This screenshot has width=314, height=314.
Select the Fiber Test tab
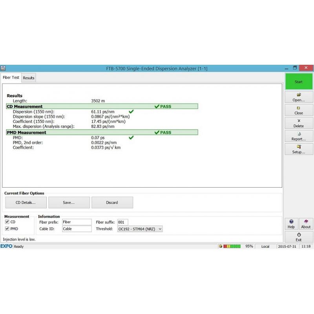pyautogui.click(x=11, y=77)
